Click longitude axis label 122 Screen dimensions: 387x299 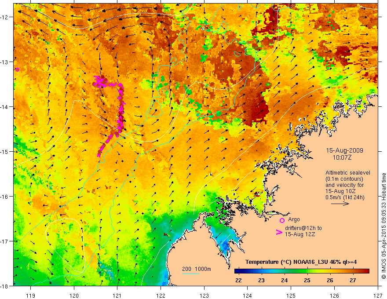(x=161, y=295)
